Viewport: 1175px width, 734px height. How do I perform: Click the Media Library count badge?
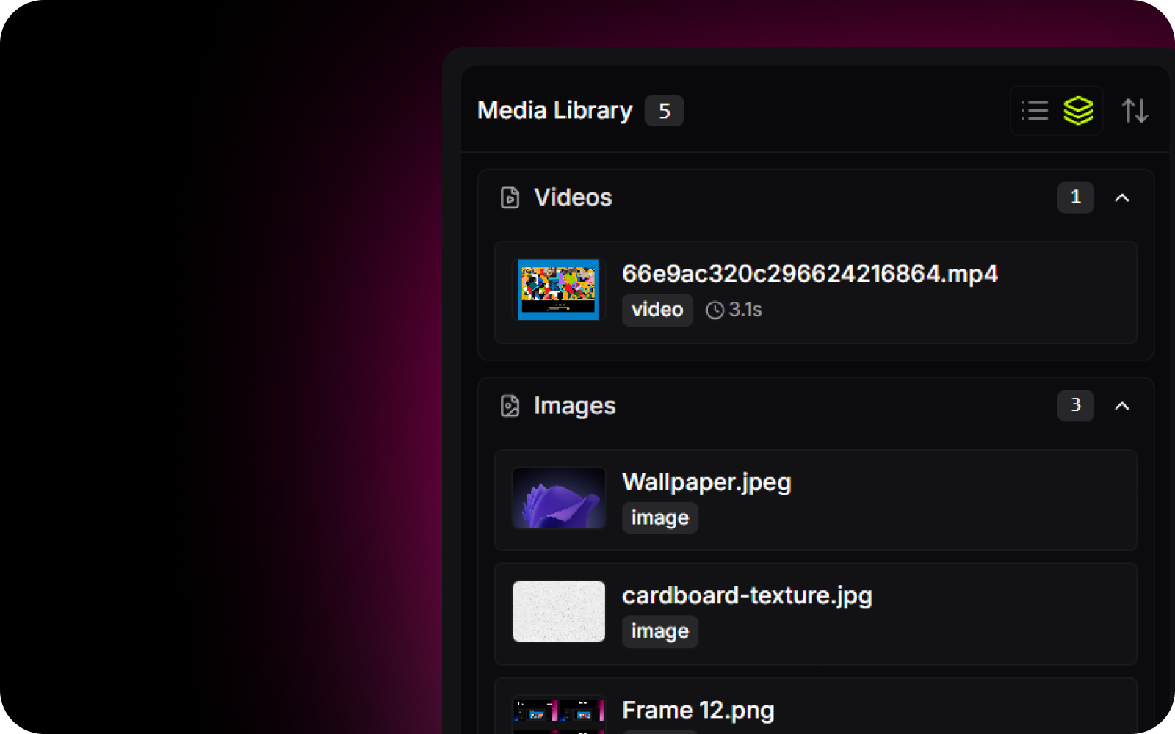click(x=664, y=111)
